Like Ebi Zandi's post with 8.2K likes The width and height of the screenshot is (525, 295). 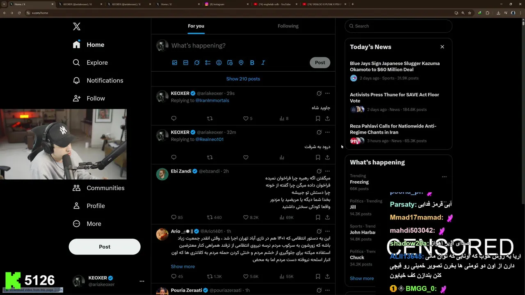click(251, 218)
